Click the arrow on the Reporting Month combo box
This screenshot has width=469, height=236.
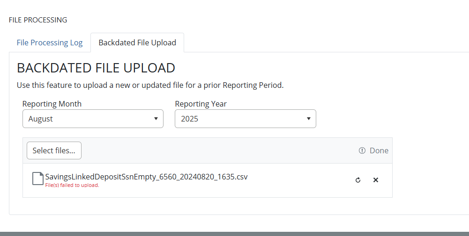(156, 119)
